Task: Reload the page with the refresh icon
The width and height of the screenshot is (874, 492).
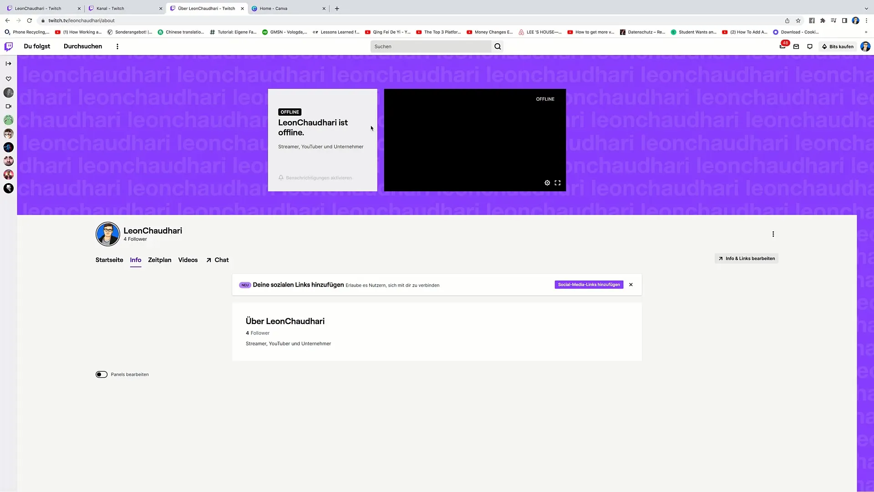Action: [x=29, y=20]
